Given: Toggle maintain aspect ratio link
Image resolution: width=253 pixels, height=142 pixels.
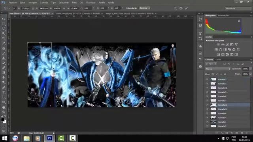Looking at the screenshot, I should pos(64,8).
